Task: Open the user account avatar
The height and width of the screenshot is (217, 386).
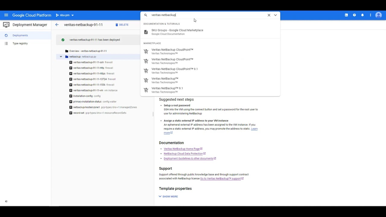Action: [378, 15]
